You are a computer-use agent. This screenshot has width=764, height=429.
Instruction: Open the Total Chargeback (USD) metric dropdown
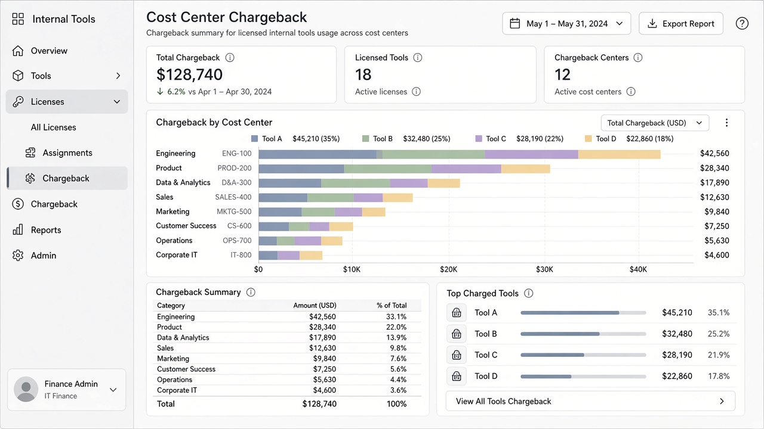655,123
